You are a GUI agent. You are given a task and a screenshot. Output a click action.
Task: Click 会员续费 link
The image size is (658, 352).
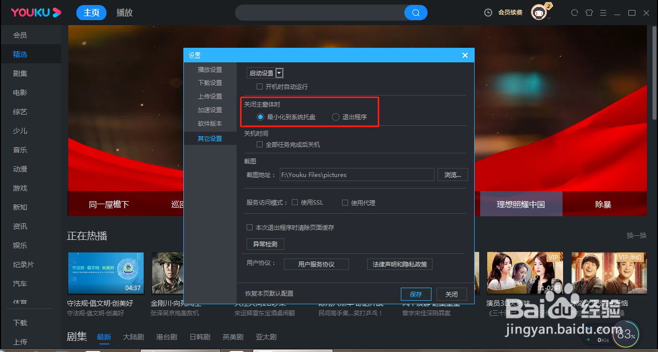pyautogui.click(x=510, y=13)
